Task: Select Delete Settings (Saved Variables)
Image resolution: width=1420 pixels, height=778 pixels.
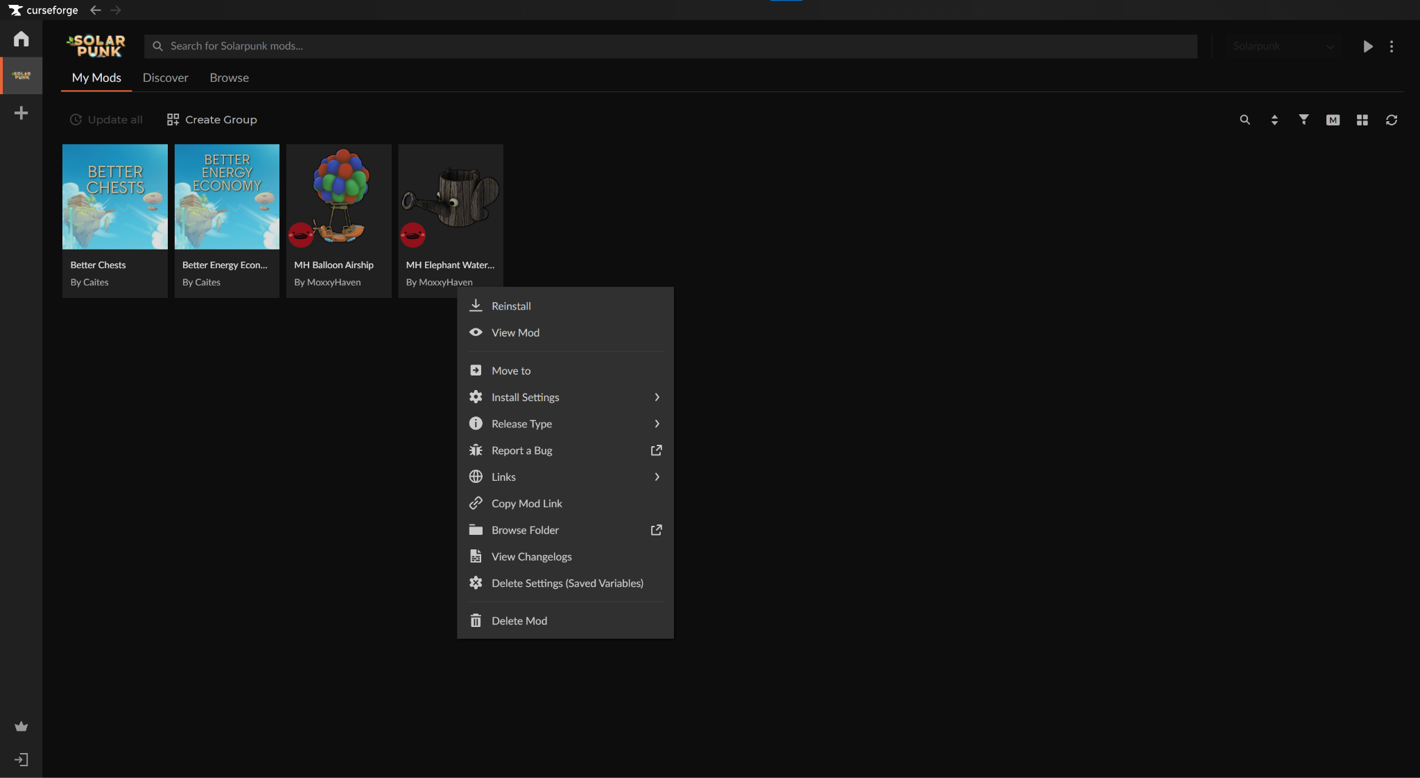Action: point(565,583)
